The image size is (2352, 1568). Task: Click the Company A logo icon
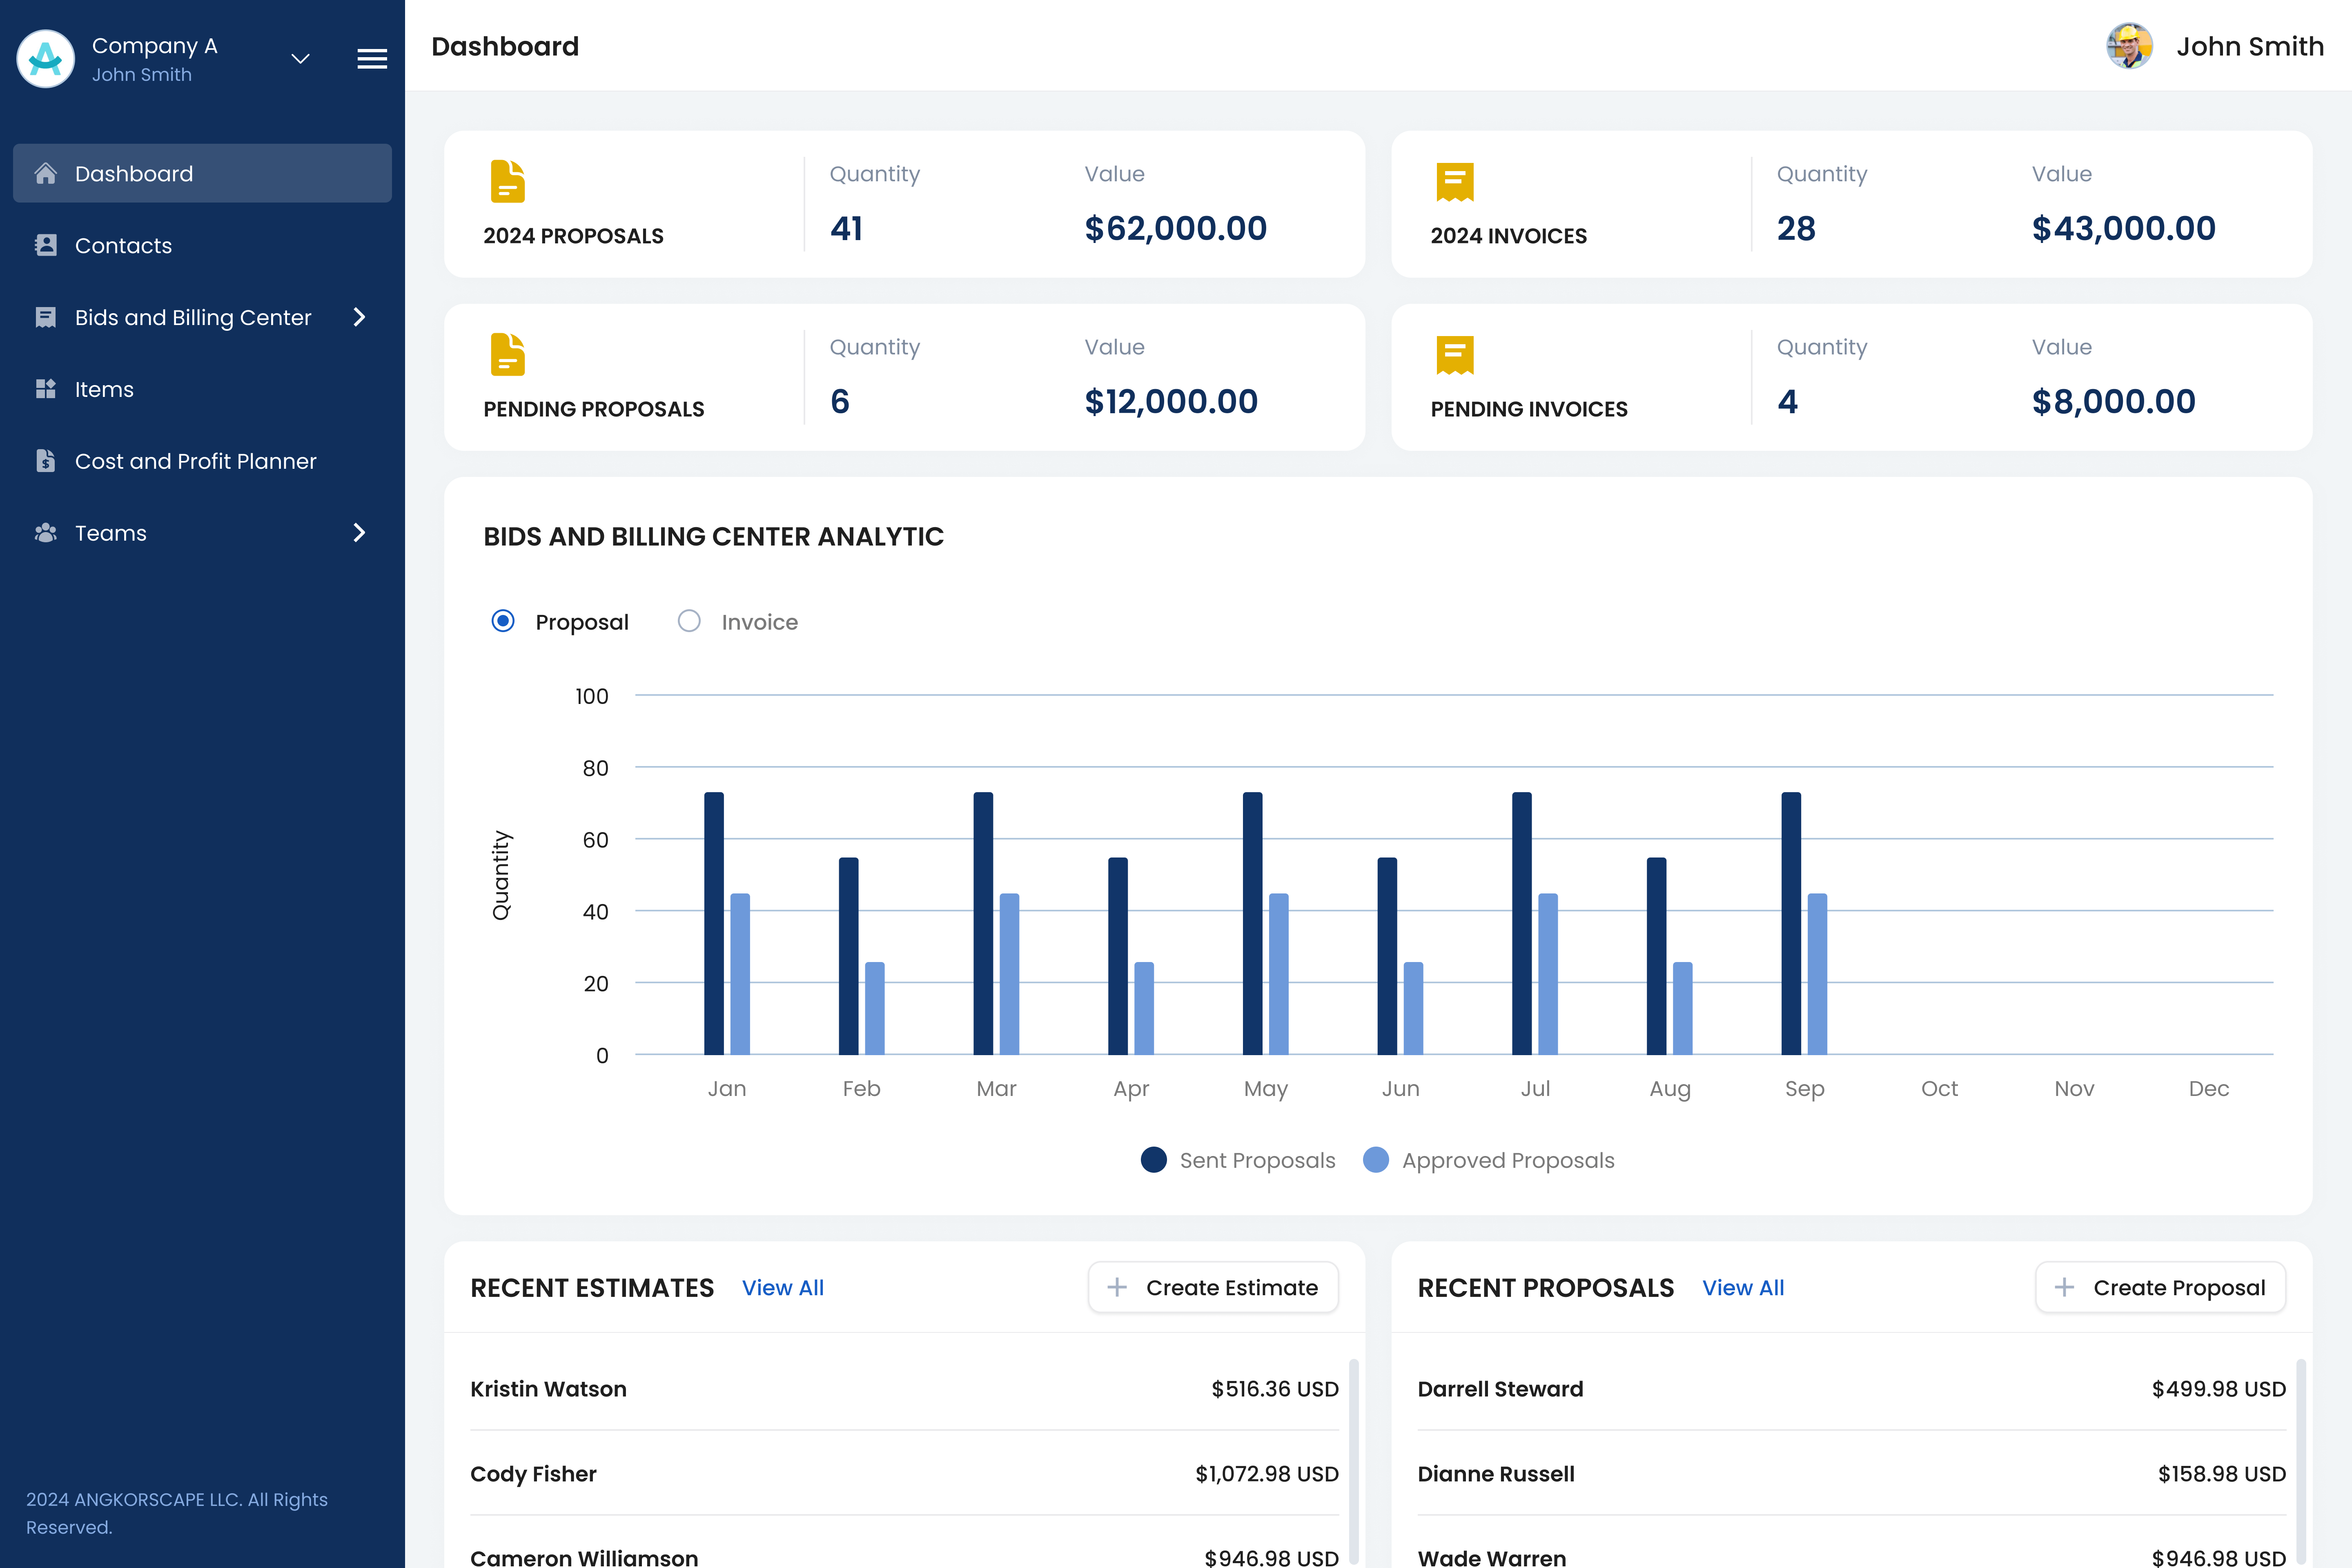45,59
